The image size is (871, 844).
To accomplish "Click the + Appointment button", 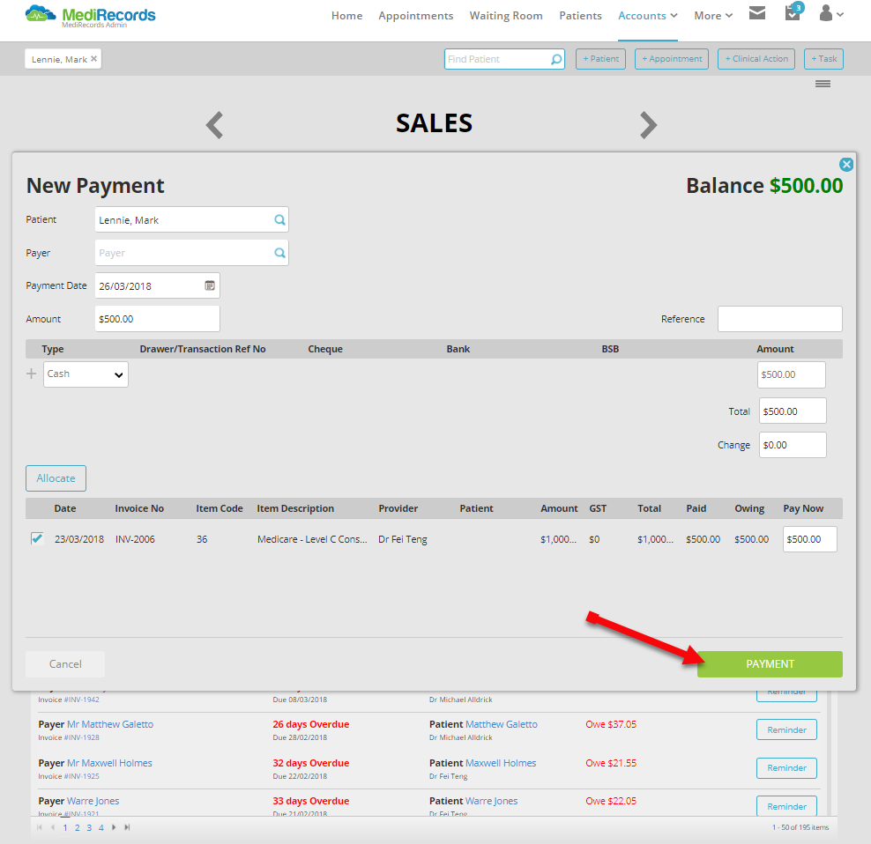I will pos(672,59).
